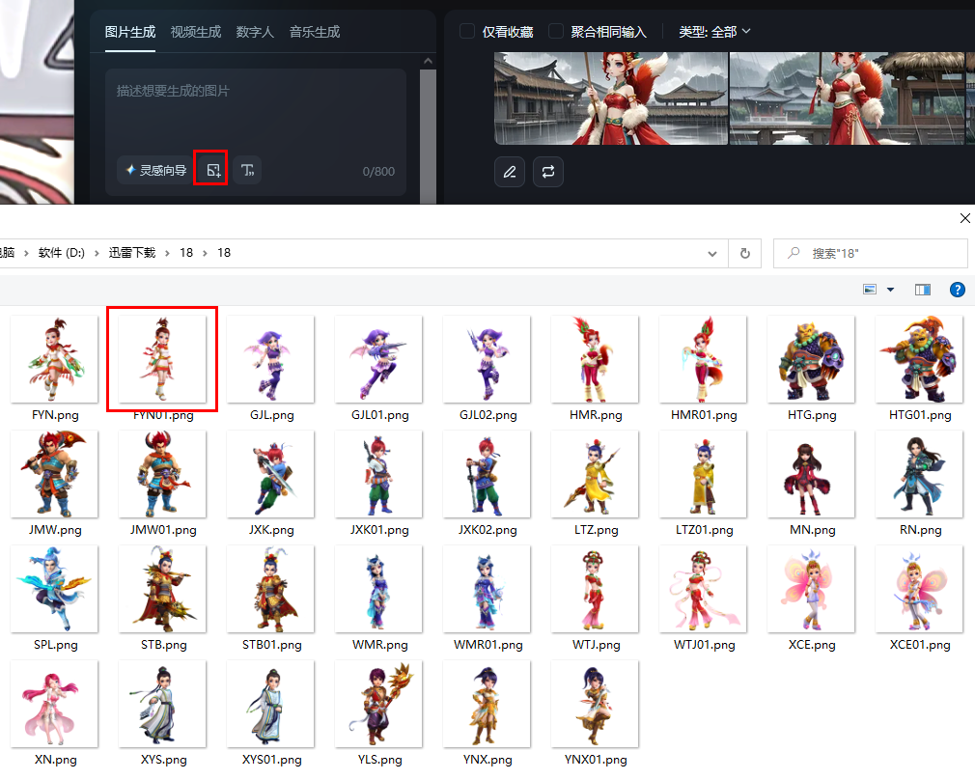Screen dimensions: 975x780
Task: Select the MN.png file
Action: pos(812,484)
